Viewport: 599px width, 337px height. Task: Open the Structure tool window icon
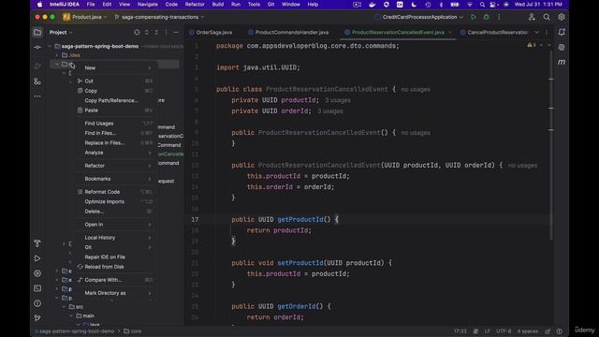tap(37, 81)
